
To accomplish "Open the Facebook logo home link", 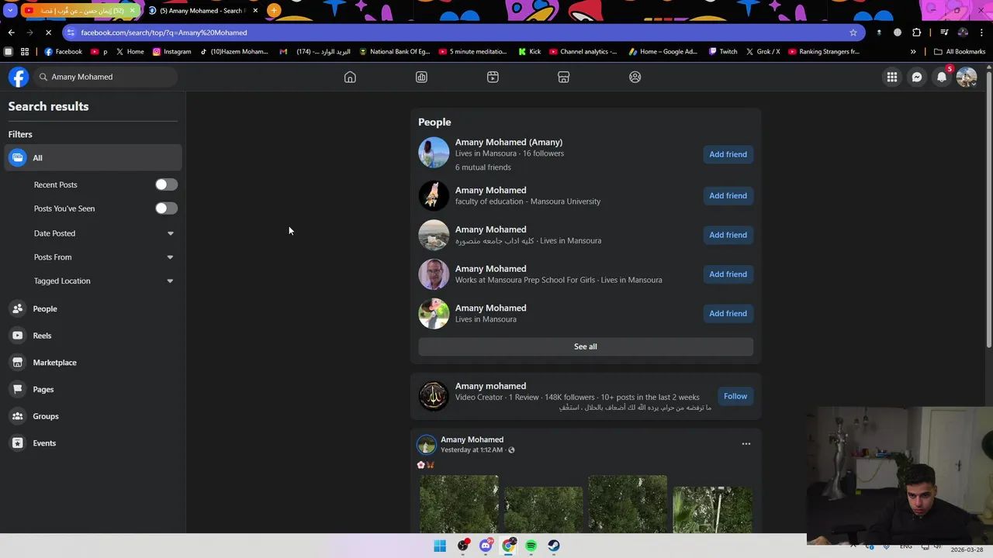I will (19, 77).
